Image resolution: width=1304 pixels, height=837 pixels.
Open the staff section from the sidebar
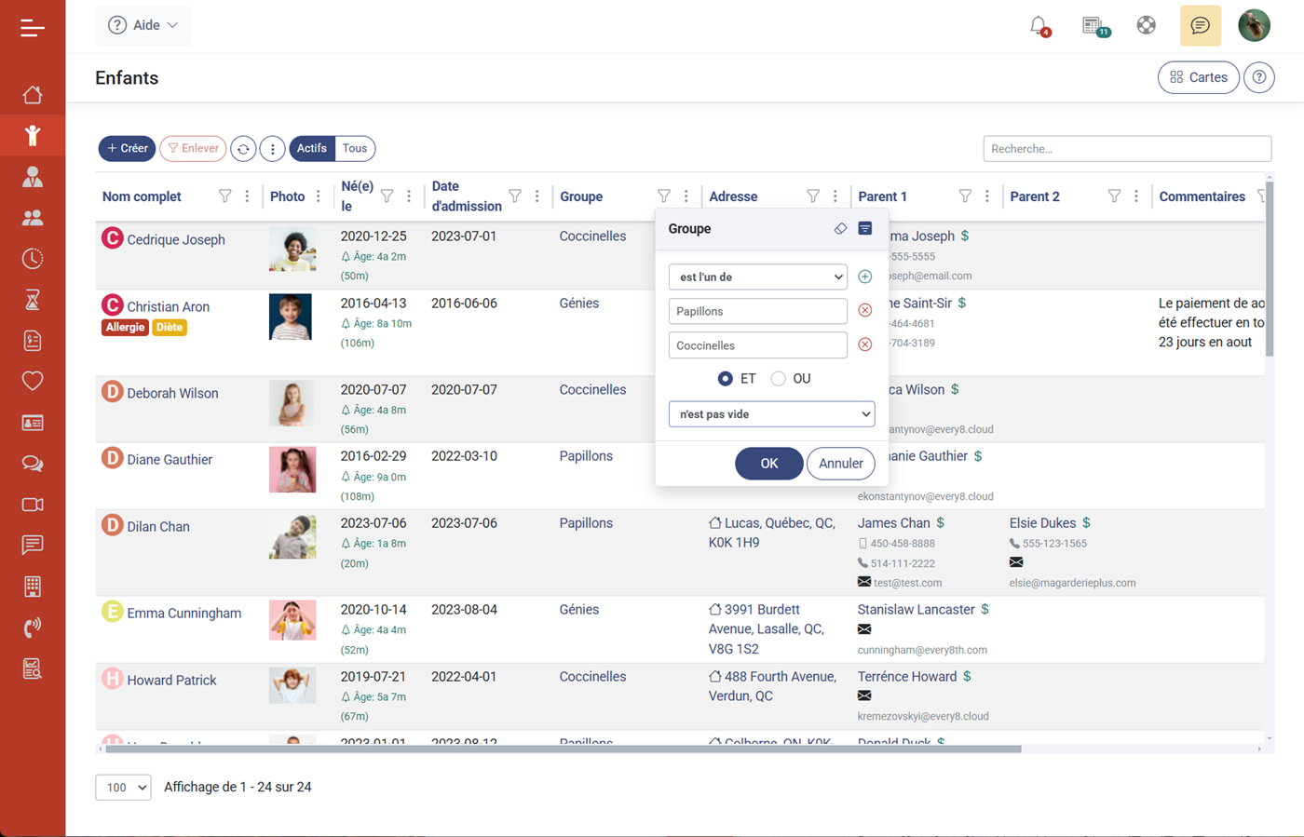[x=33, y=176]
